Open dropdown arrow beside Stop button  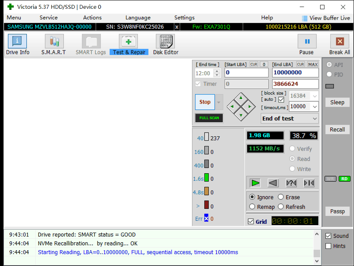pos(218,102)
